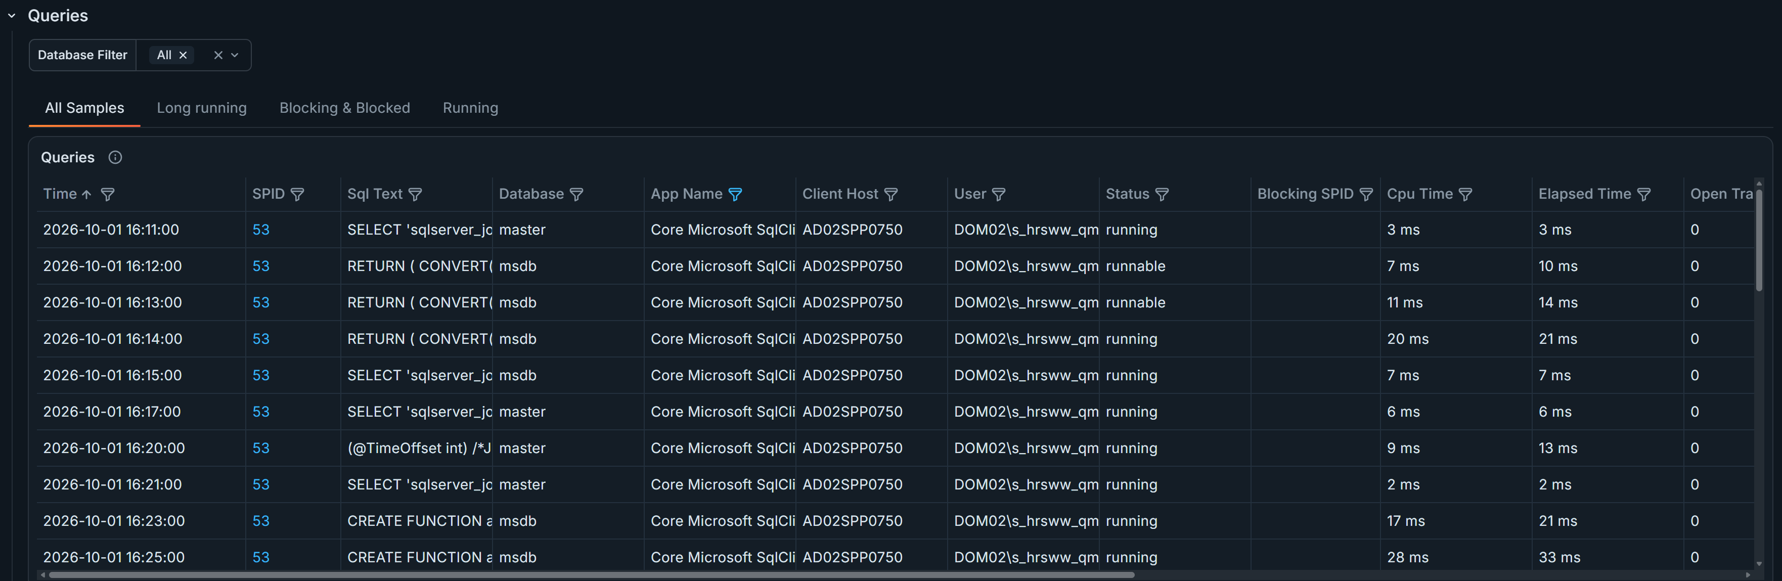1782x581 pixels.
Task: Open the User column filter icon
Action: pyautogui.click(x=999, y=195)
